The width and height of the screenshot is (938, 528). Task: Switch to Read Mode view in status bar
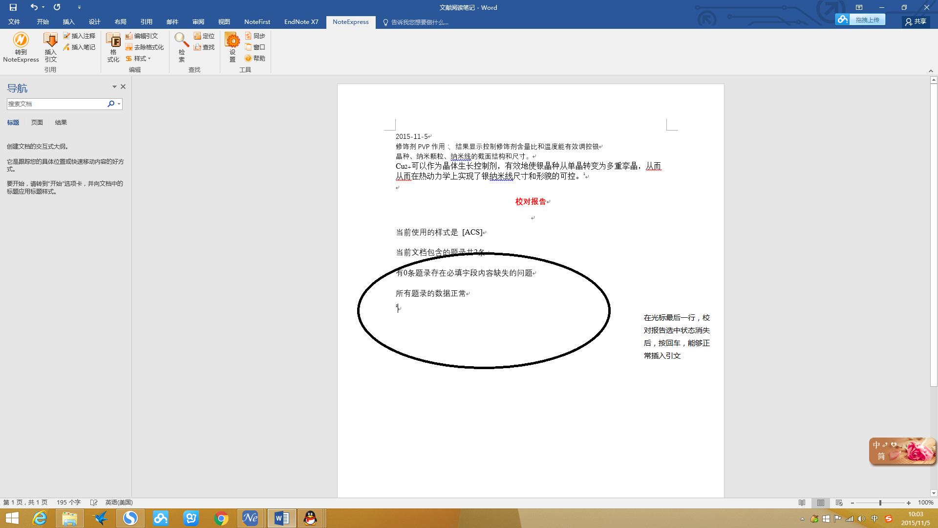click(802, 503)
